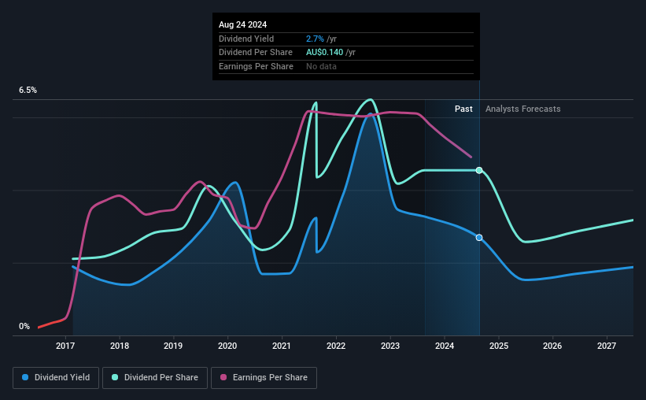Click the tooltip Dividend Per Share row label
This screenshot has height=400, width=646.
coord(256,53)
